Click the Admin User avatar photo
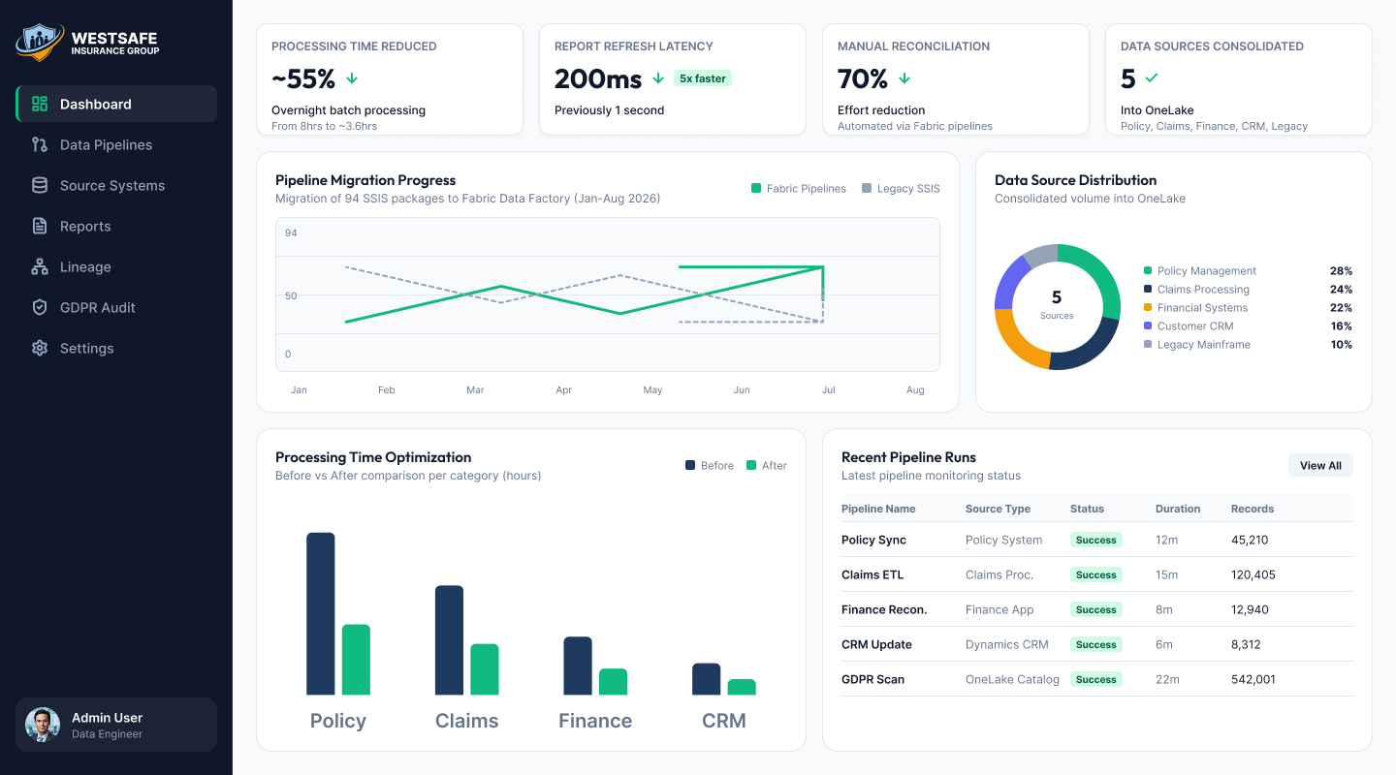Image resolution: width=1396 pixels, height=775 pixels. [x=43, y=725]
